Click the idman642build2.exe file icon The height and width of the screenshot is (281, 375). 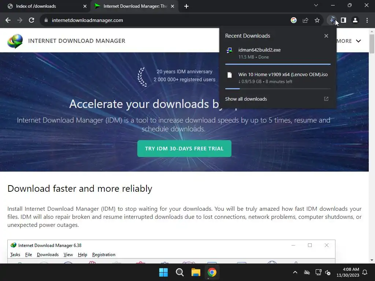(229, 50)
